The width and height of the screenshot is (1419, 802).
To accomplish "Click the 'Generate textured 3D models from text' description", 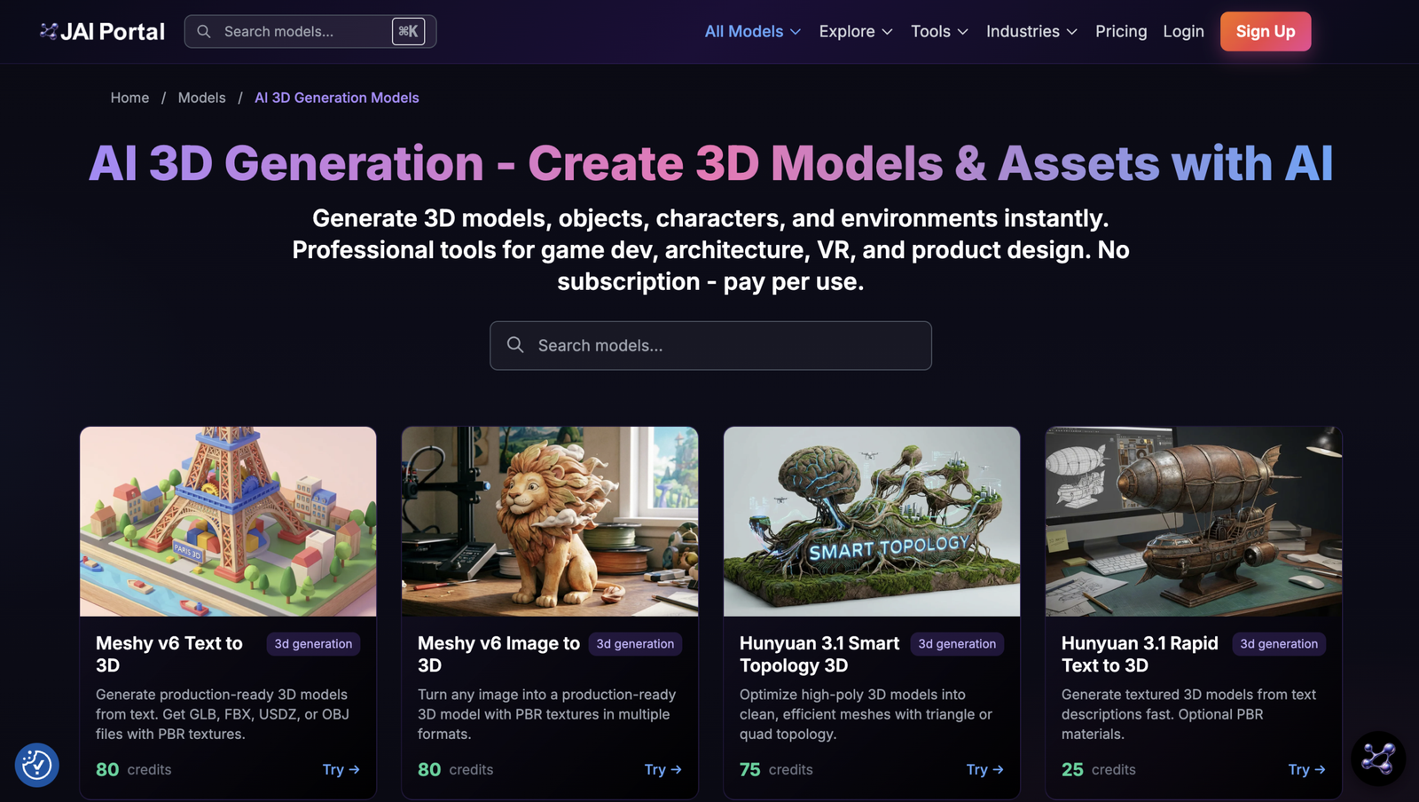I will pos(1188,714).
